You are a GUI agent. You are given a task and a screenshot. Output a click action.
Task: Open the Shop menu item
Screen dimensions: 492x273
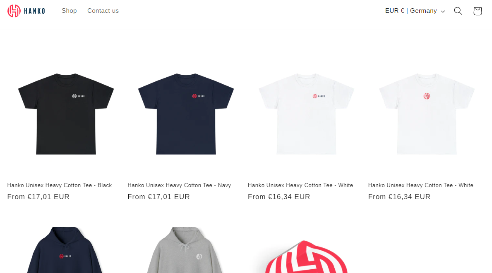[x=69, y=11]
